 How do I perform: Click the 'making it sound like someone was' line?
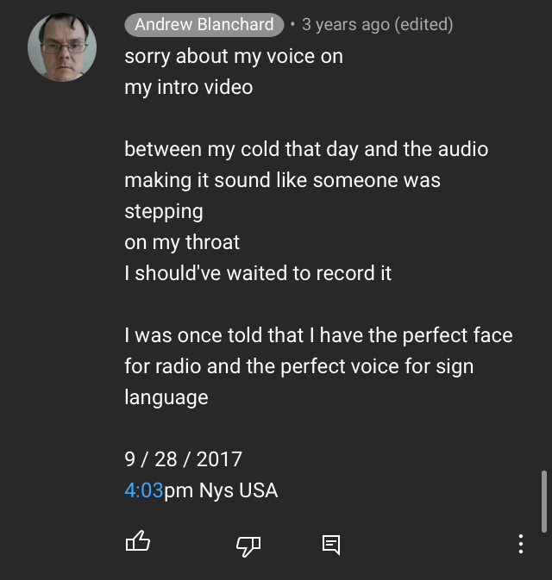[x=283, y=180]
